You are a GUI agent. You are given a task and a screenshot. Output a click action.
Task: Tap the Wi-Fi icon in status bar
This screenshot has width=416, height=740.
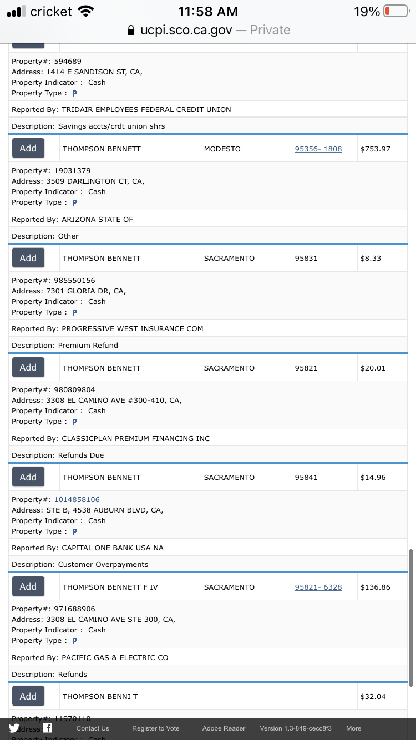tap(85, 11)
